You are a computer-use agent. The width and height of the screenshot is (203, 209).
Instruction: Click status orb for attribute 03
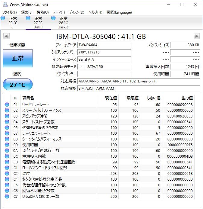coord(7,116)
